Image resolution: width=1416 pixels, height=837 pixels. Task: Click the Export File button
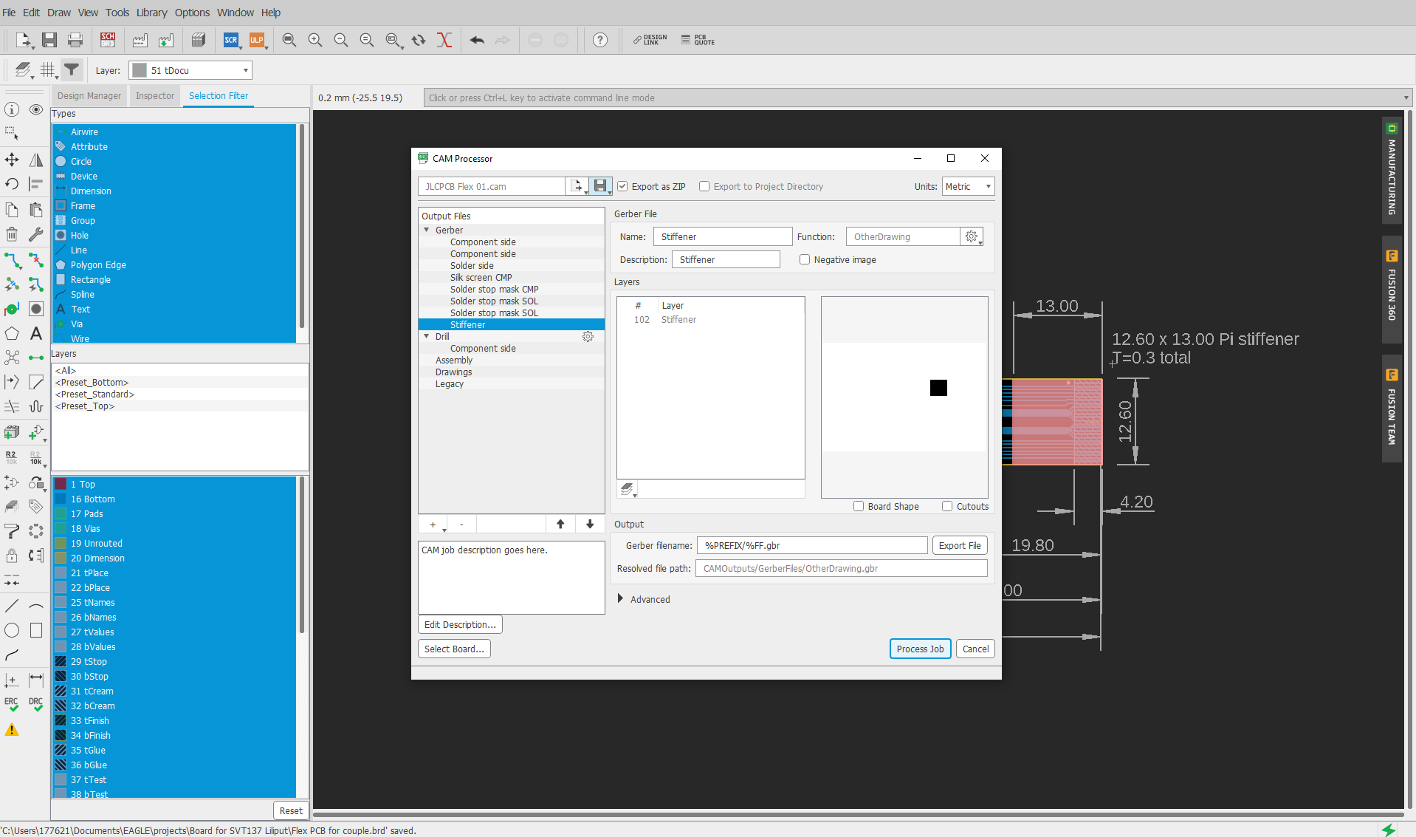coord(959,545)
